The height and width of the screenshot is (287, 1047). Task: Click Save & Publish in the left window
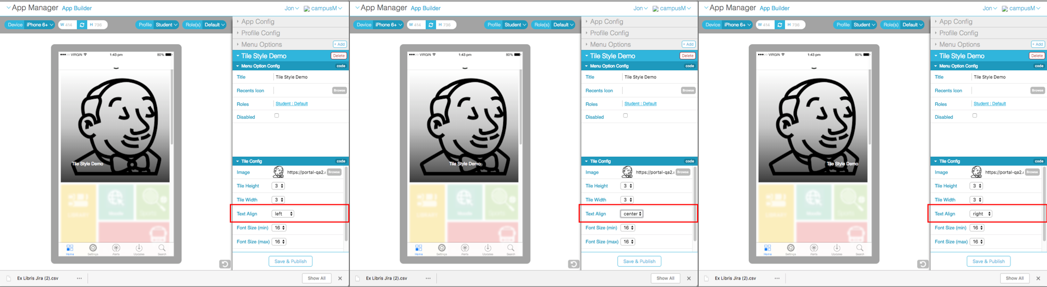290,261
